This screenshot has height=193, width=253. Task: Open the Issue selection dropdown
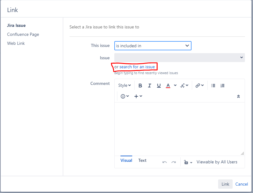pyautogui.click(x=179, y=57)
